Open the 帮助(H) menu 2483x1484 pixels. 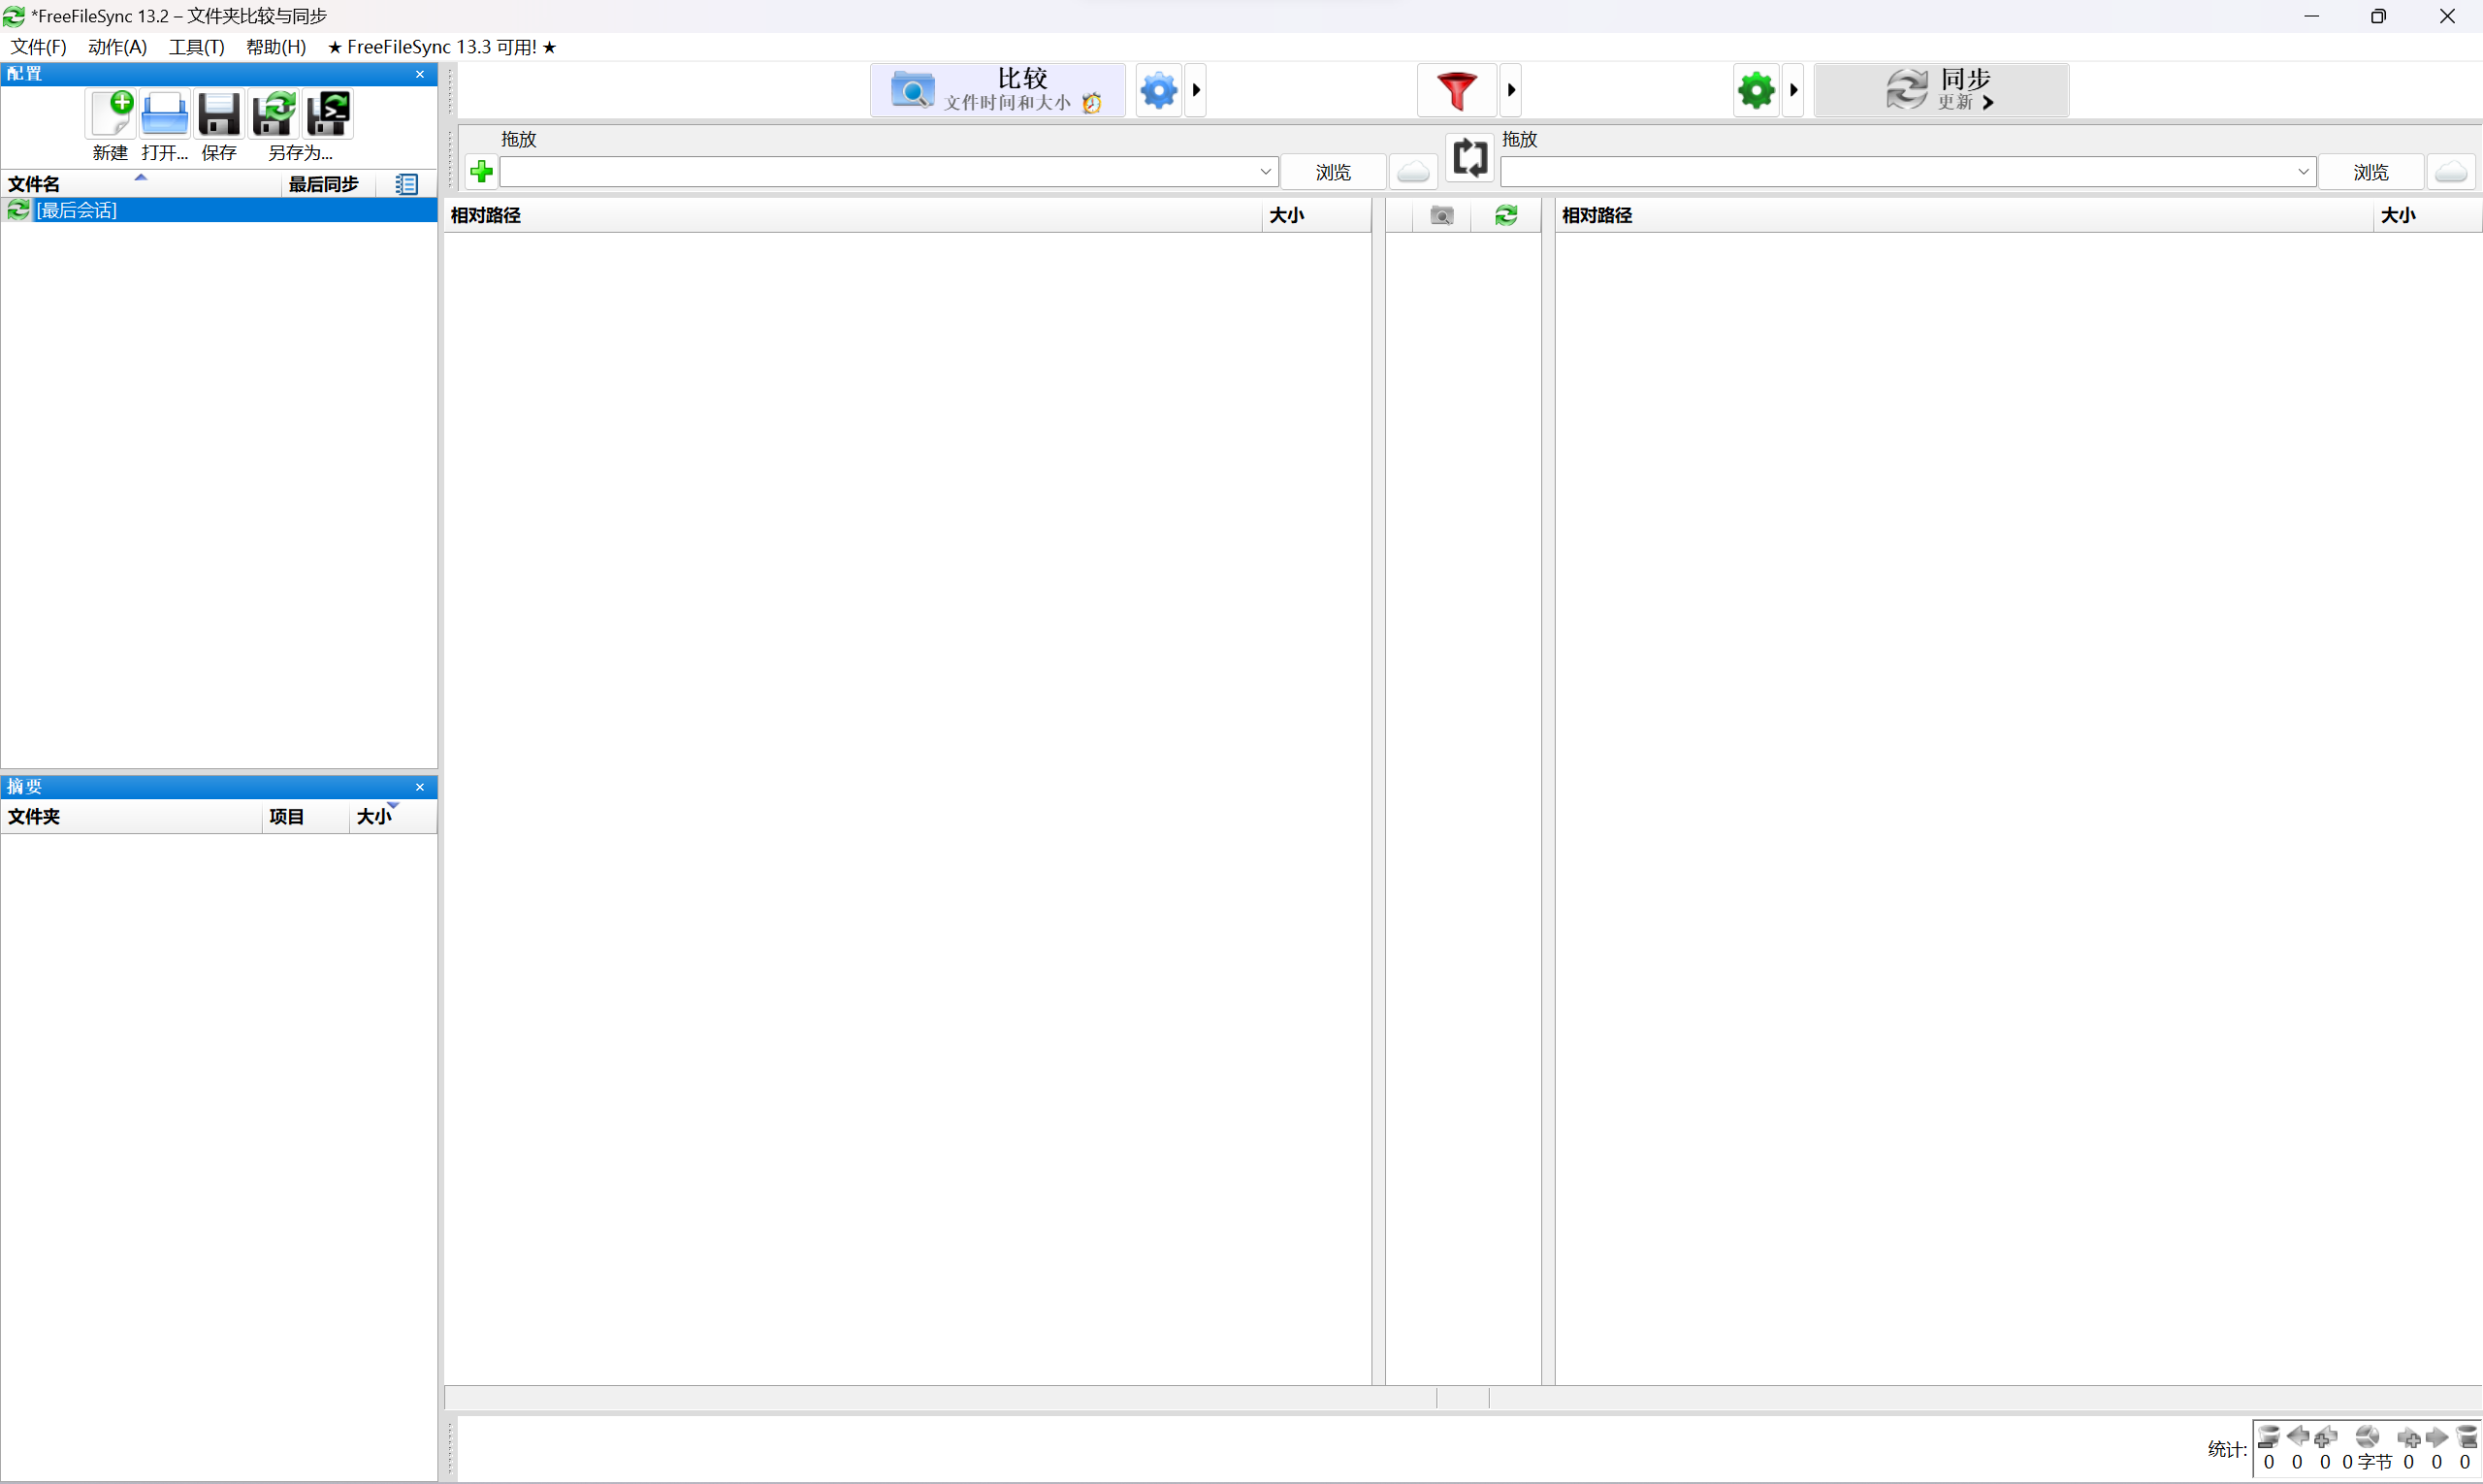coord(276,47)
